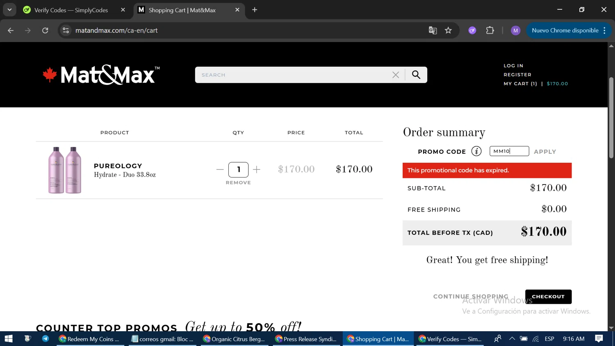
Task: Click the page vertical scrollbar
Action: (611, 118)
